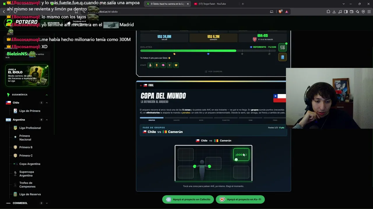
Task: Shoot at the center goal zone
Action: (213, 163)
